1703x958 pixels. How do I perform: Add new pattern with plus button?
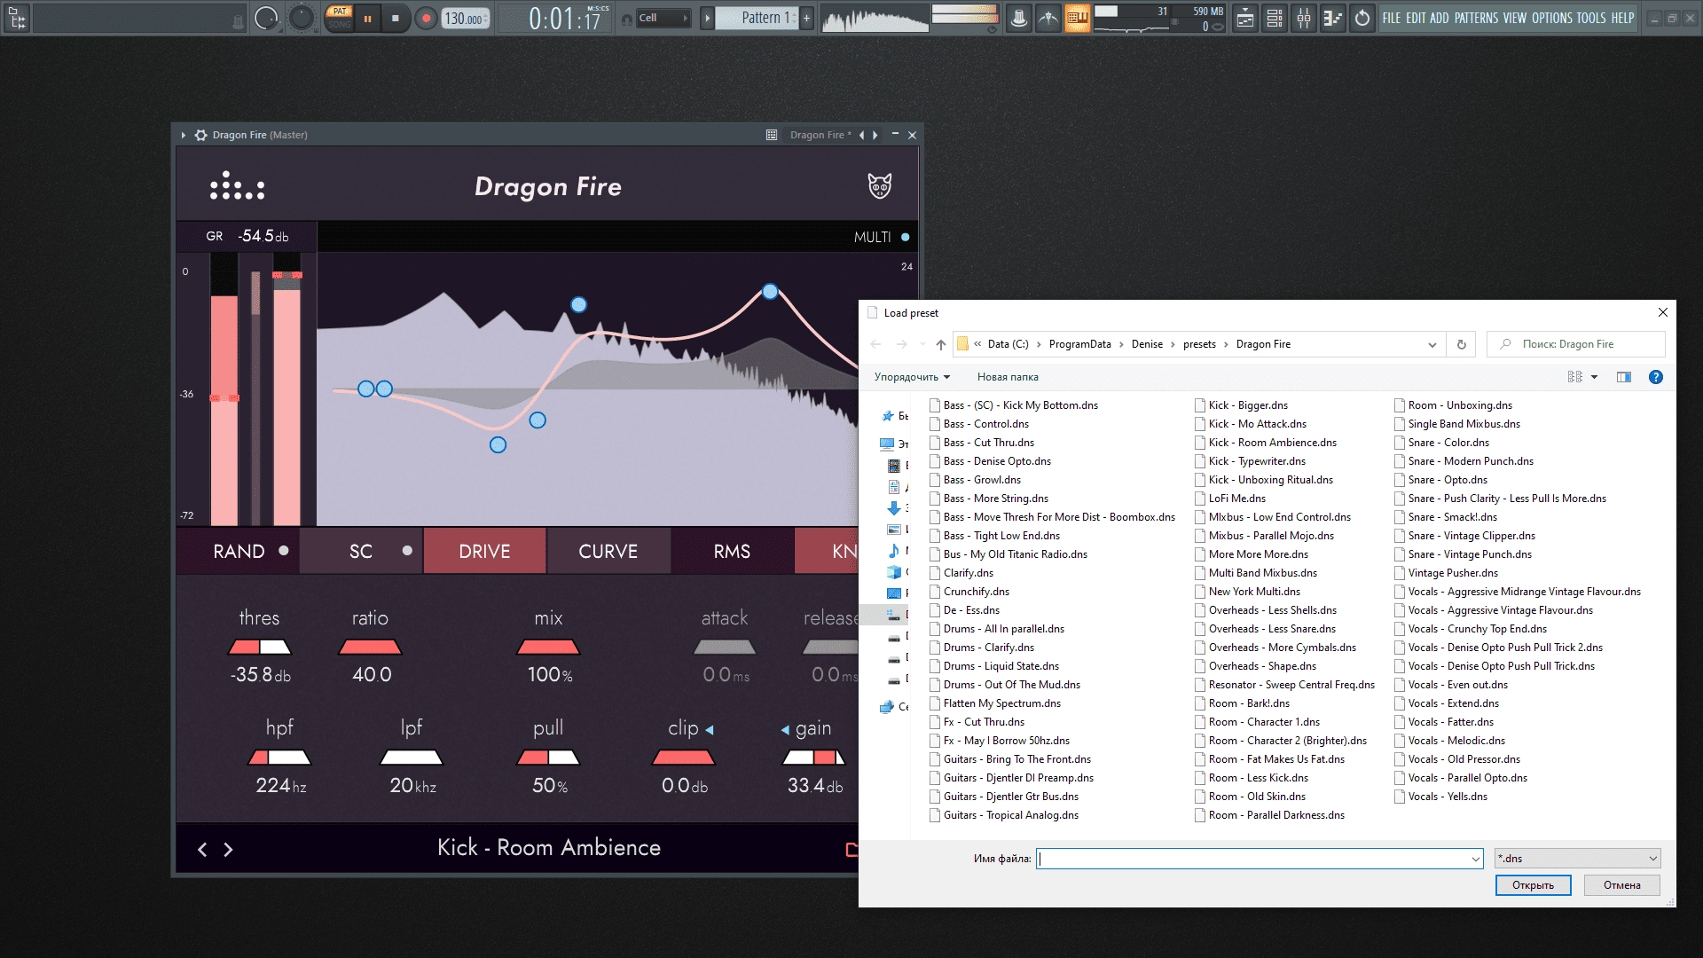(x=806, y=18)
